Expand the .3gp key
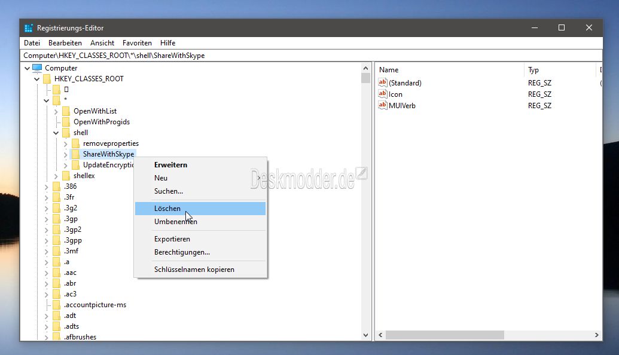This screenshot has width=619, height=355. tap(46, 219)
